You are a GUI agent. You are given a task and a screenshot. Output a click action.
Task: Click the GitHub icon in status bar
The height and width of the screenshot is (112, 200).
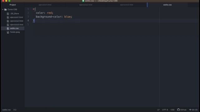178,110
